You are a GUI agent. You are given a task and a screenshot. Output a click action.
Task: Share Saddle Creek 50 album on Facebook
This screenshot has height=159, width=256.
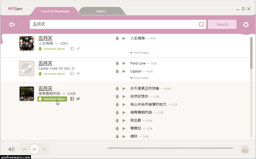[72, 74]
